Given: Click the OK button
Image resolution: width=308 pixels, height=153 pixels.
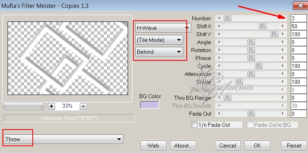Looking at the screenshot, I should [257, 145].
